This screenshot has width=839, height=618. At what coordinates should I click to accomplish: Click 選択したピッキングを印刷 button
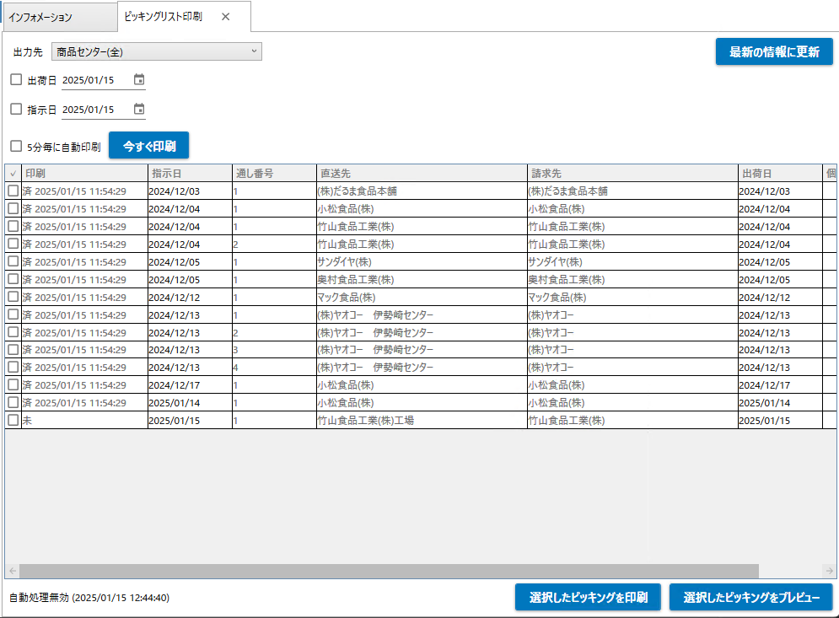pyautogui.click(x=588, y=597)
